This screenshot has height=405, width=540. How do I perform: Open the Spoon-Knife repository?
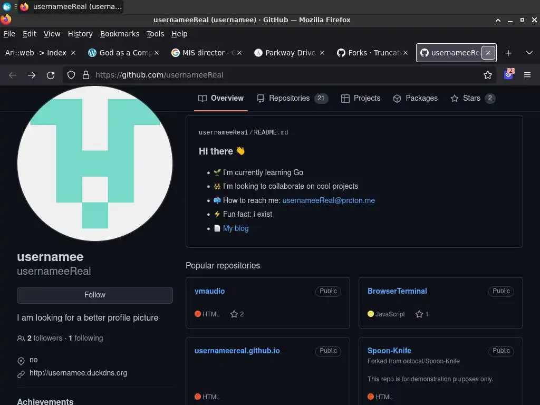coord(389,351)
